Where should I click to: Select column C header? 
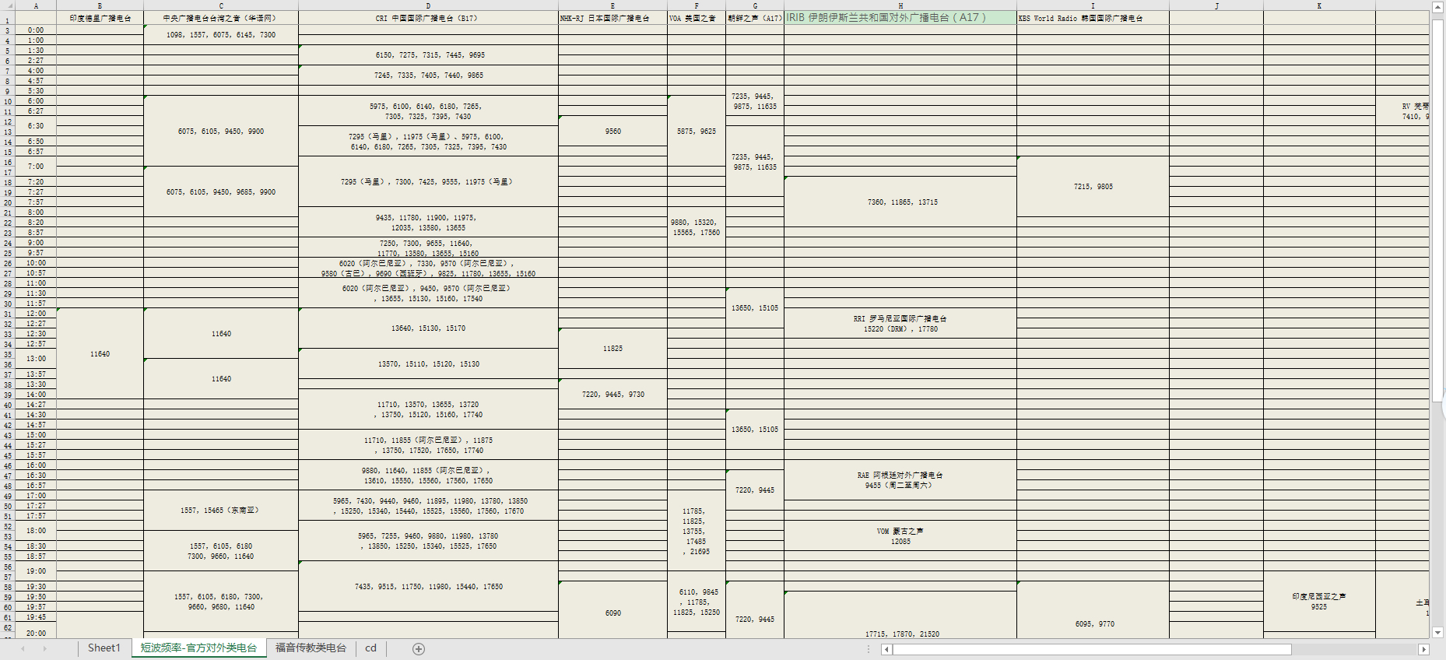coord(221,5)
